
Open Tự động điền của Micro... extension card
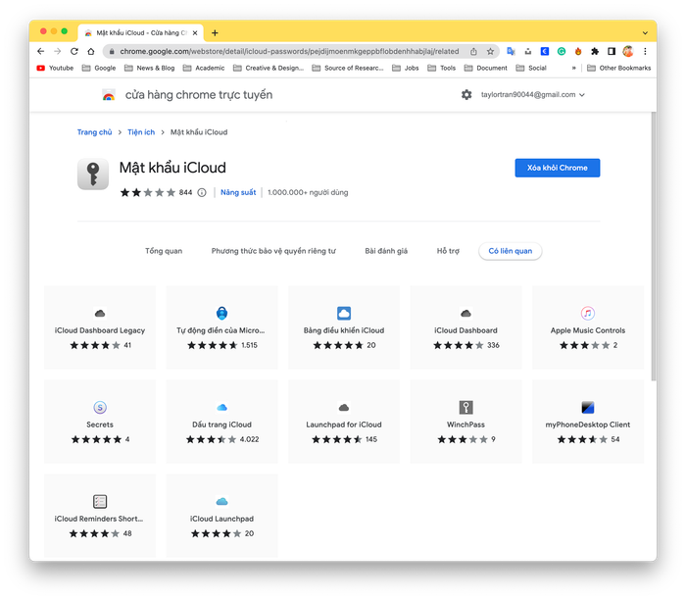click(x=221, y=327)
